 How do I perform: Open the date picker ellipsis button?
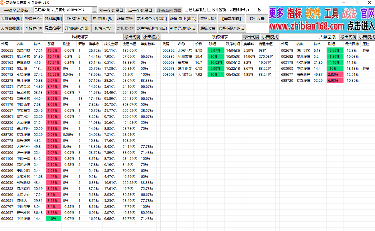point(94,10)
